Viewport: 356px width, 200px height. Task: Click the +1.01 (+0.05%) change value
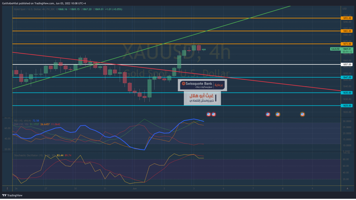114,9
